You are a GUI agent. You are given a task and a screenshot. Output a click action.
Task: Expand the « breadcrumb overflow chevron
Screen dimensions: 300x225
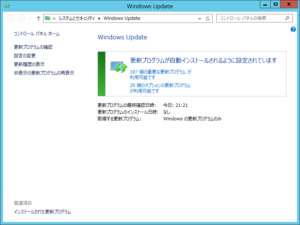tap(54, 18)
